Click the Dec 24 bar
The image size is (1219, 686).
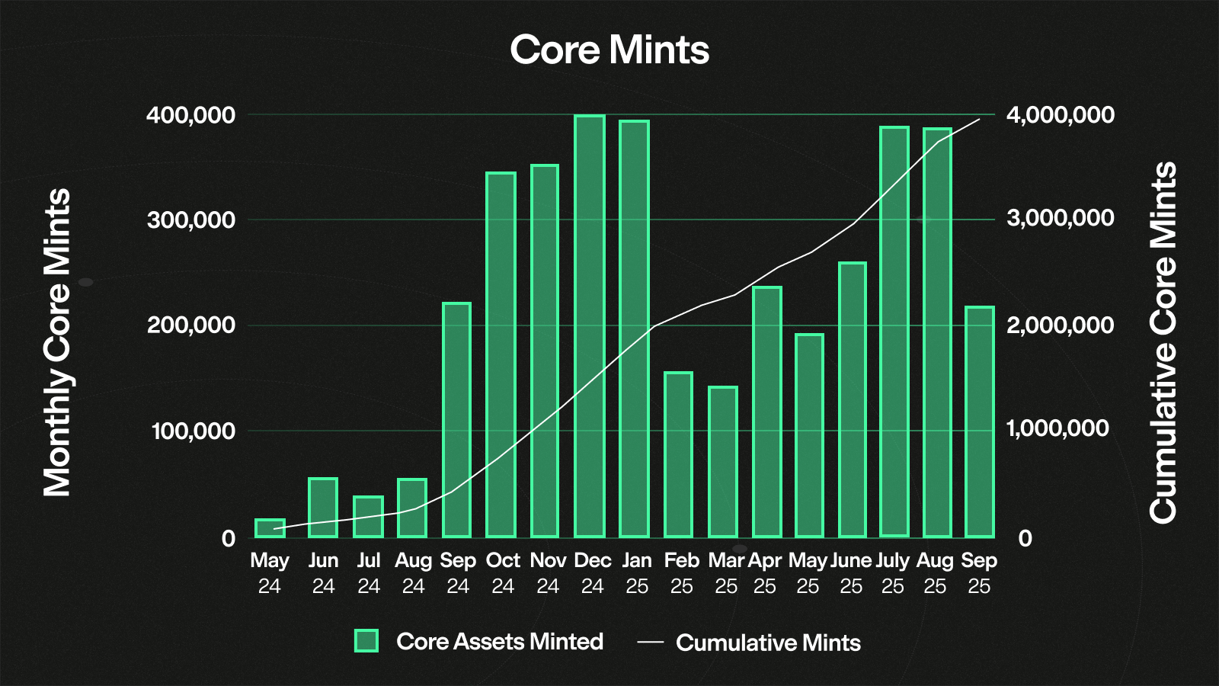click(x=590, y=326)
